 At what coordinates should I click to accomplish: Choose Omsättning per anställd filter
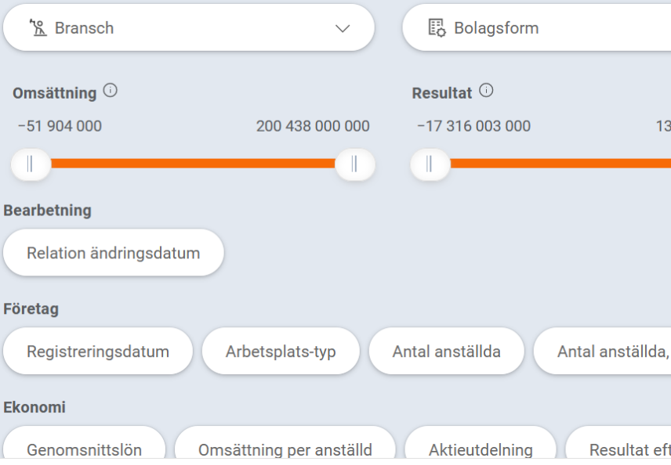285,449
